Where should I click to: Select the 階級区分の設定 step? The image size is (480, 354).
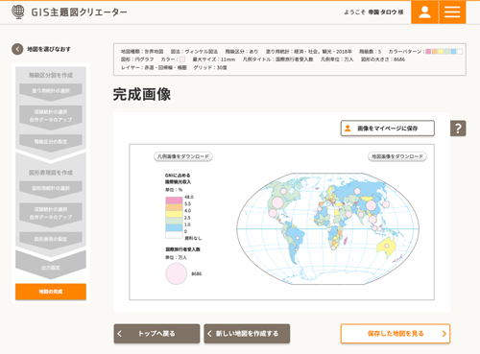point(51,142)
